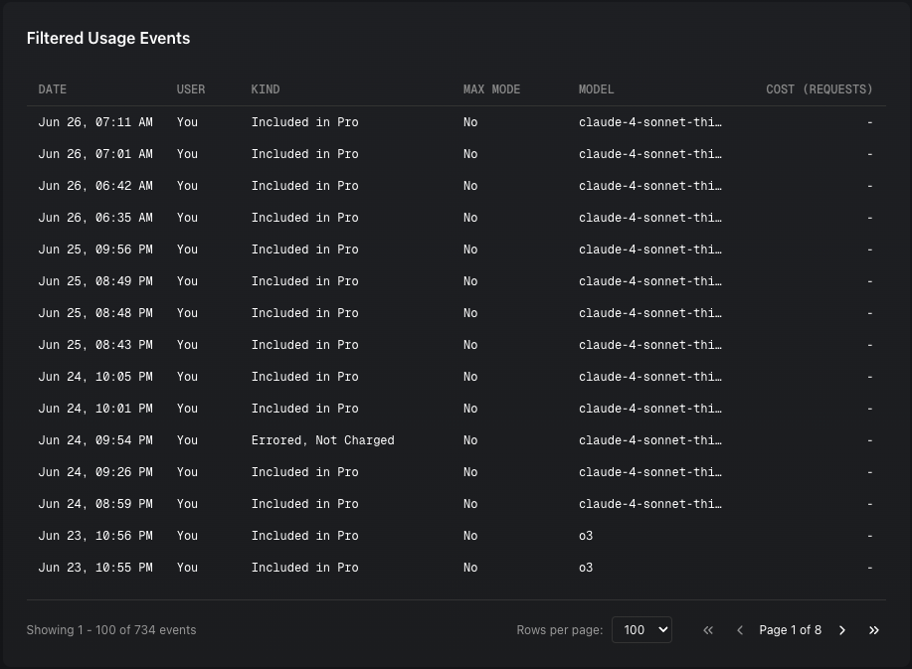The height and width of the screenshot is (669, 912).
Task: Go to the previous page arrow
Action: 740,630
